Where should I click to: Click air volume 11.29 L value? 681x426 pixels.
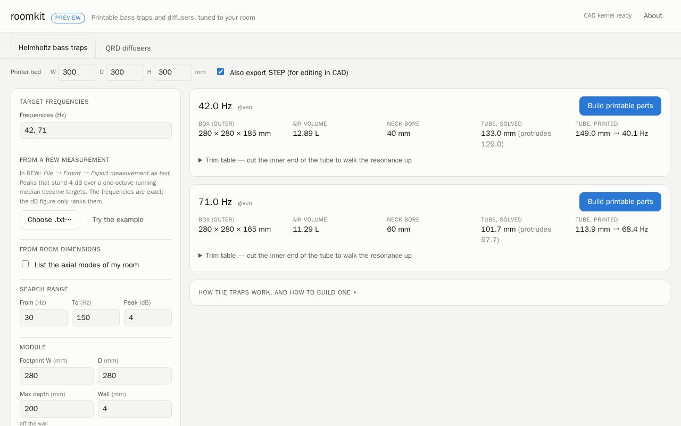306,230
